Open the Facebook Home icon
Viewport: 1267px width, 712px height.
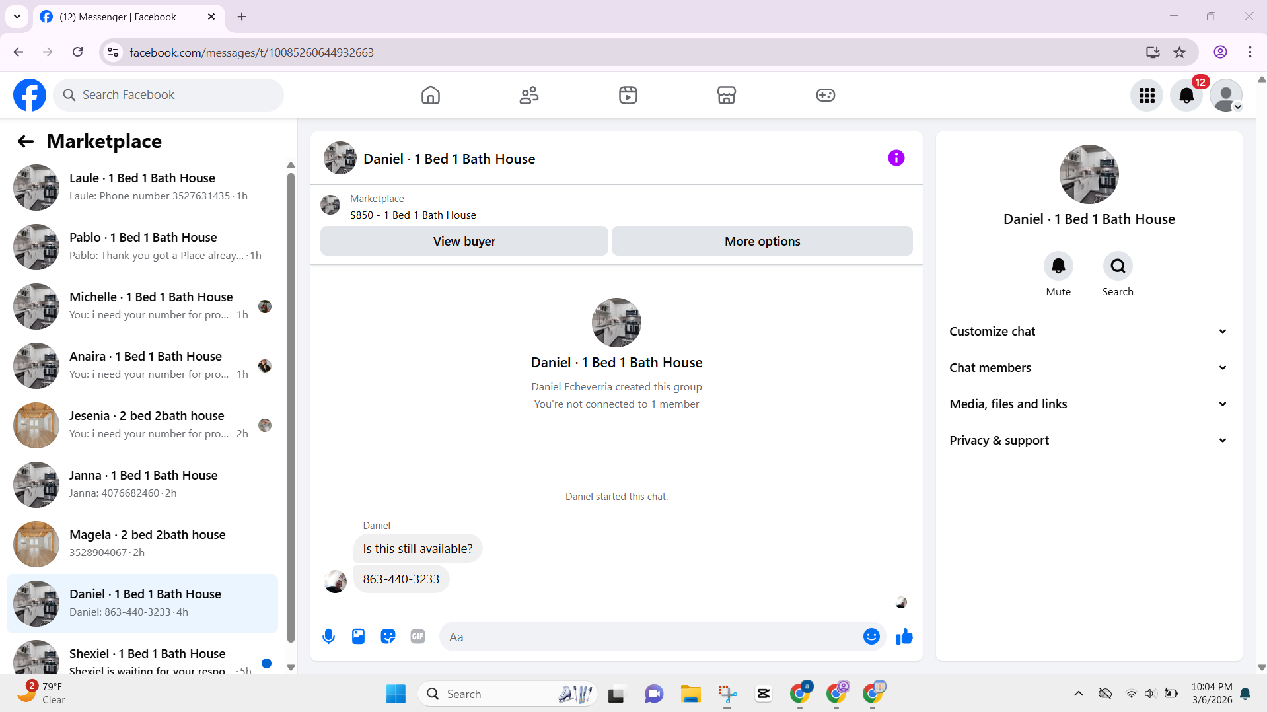(430, 95)
